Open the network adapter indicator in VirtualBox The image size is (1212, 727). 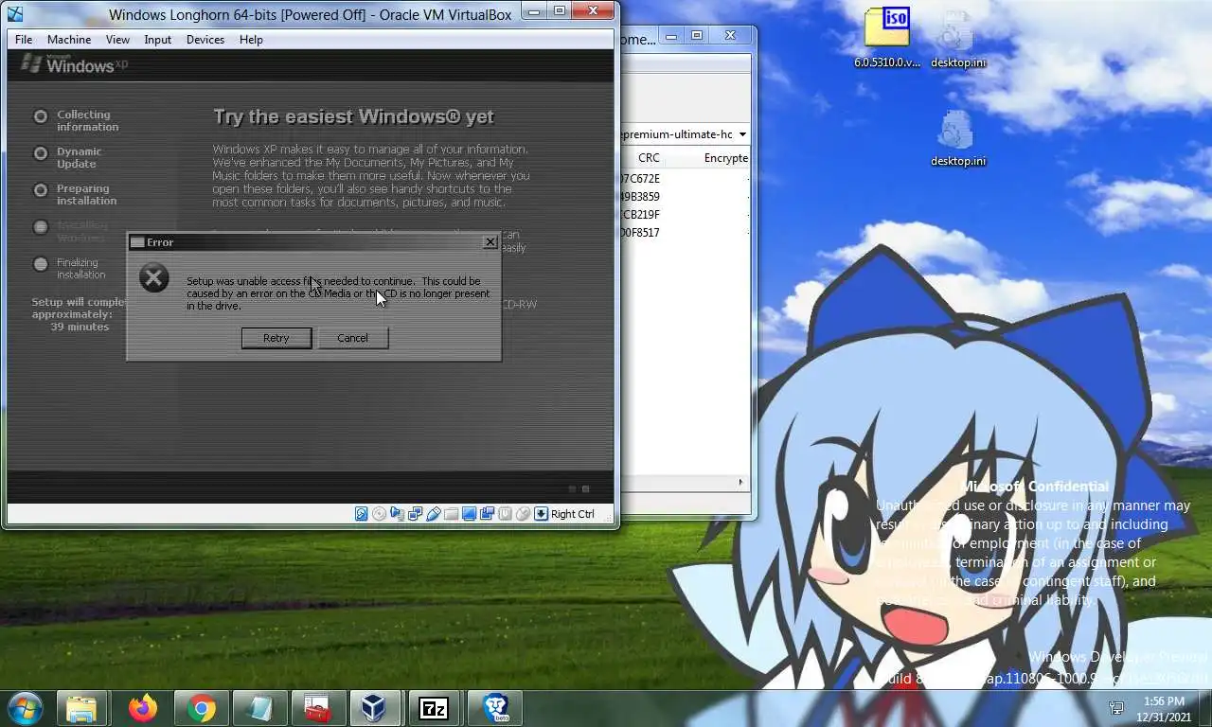tap(415, 514)
